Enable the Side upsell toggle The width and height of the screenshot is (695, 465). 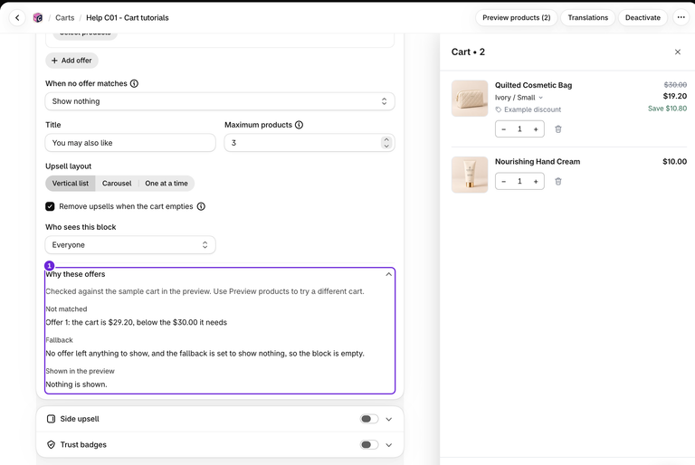click(x=369, y=419)
